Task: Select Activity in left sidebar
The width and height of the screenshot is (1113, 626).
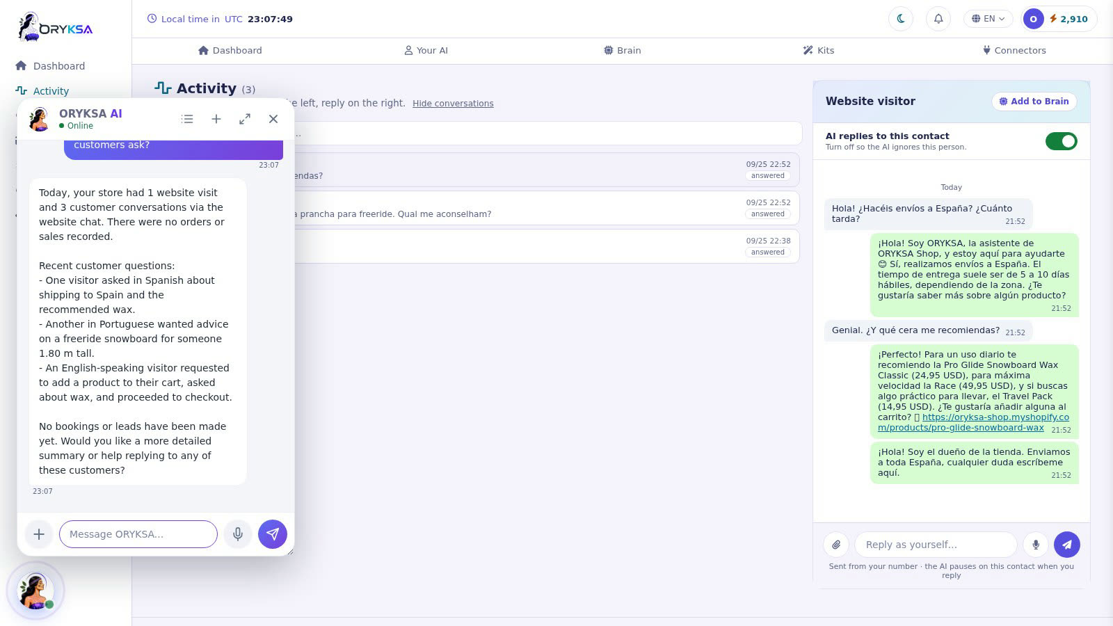Action: [x=42, y=91]
